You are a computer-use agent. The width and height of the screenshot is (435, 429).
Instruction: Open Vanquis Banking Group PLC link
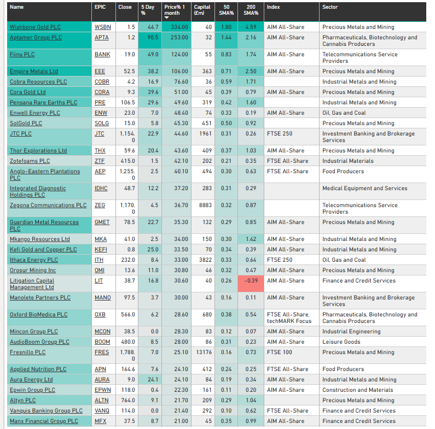(x=46, y=411)
